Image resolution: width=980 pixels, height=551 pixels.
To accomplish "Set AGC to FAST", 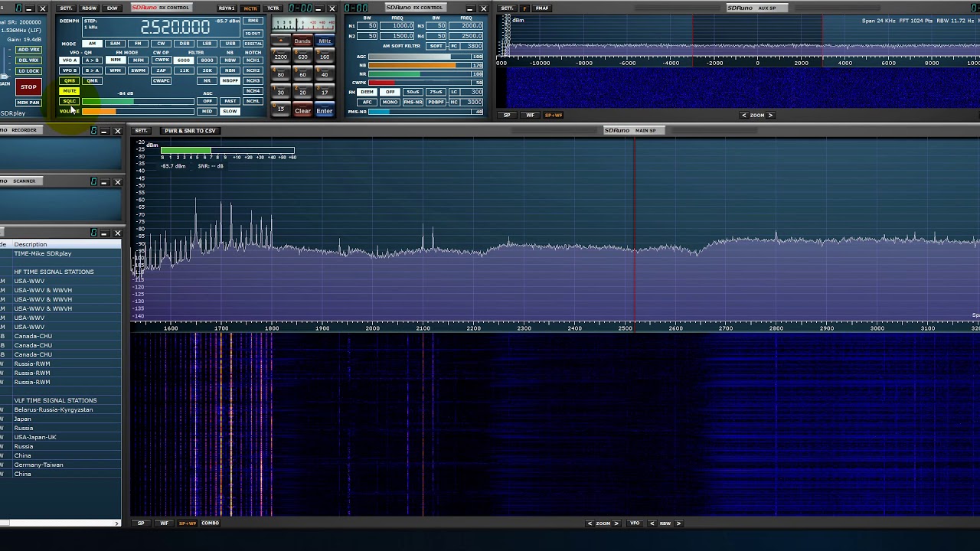I will (x=230, y=101).
